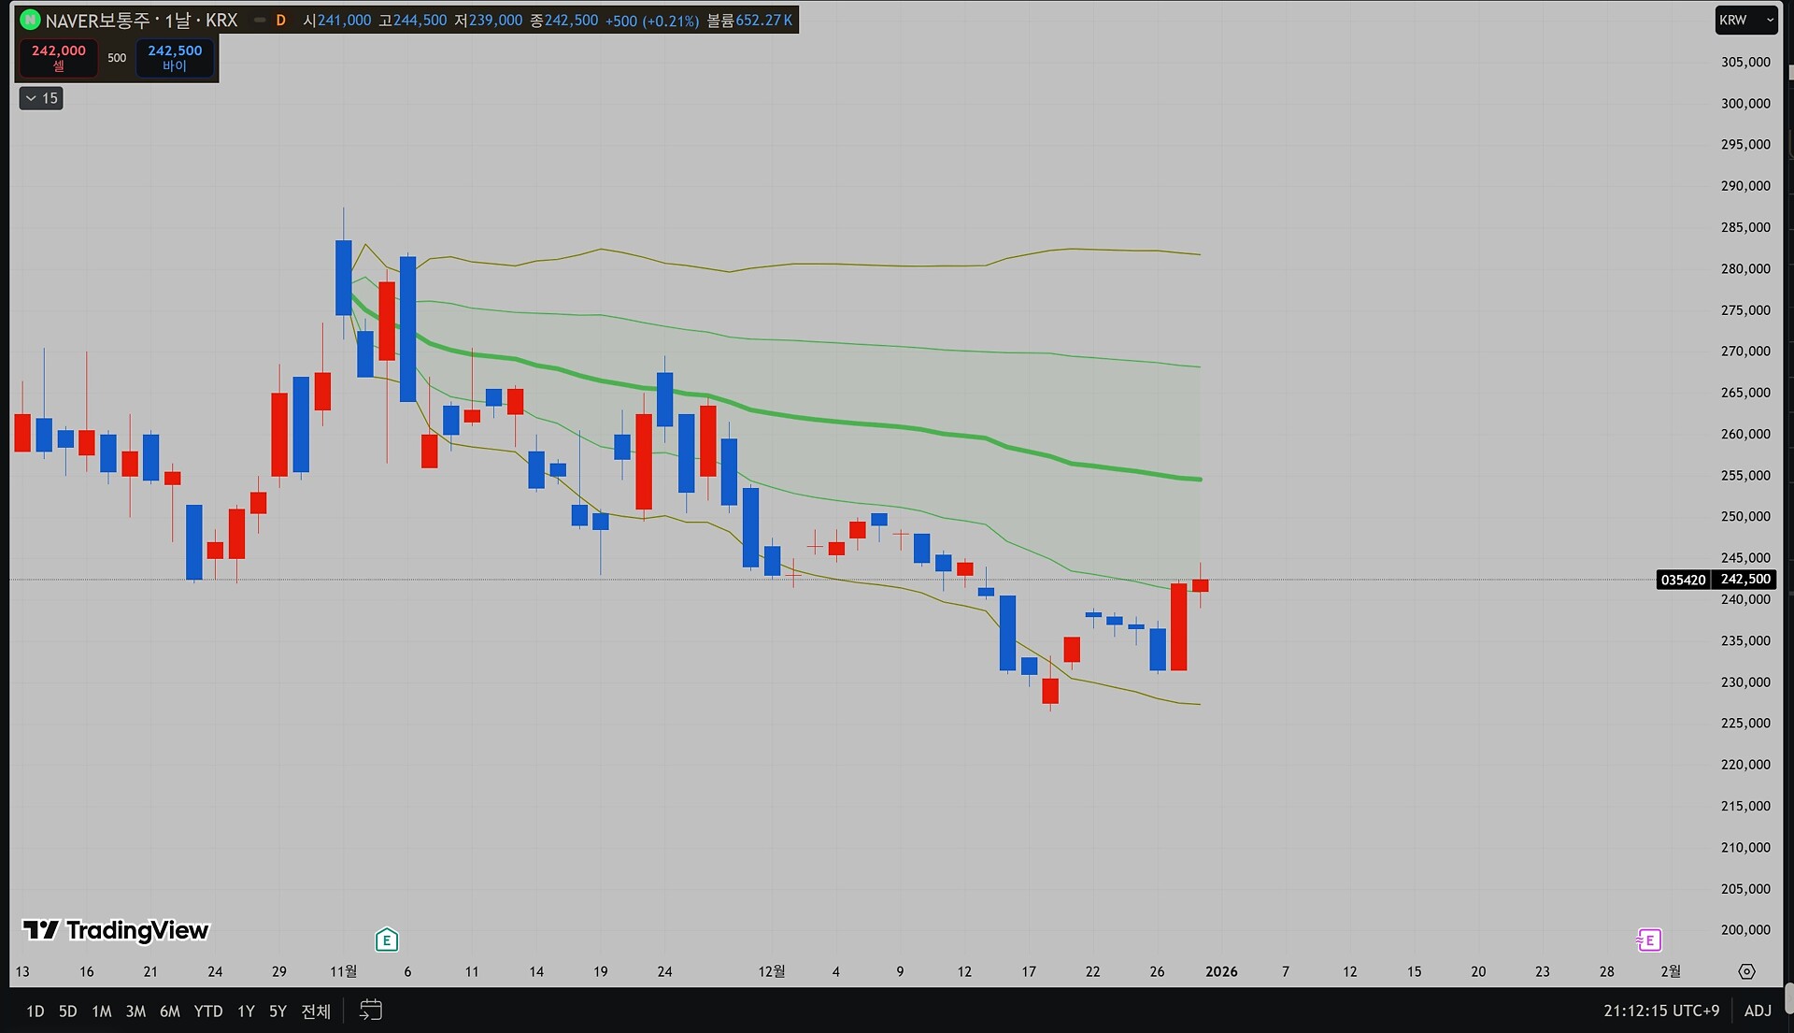Viewport: 1794px width, 1033px height.
Task: Select the 5Y date range
Action: (x=278, y=1011)
